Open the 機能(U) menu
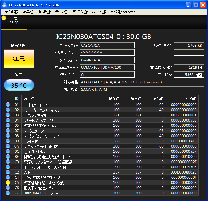Viewport: 208px width, 201px height. [45, 12]
